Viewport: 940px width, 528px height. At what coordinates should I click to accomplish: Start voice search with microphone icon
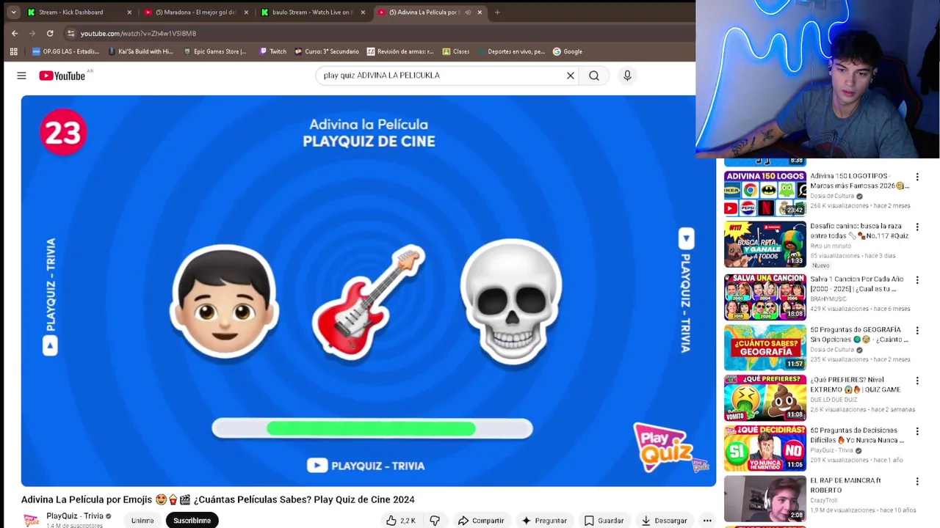pos(627,76)
